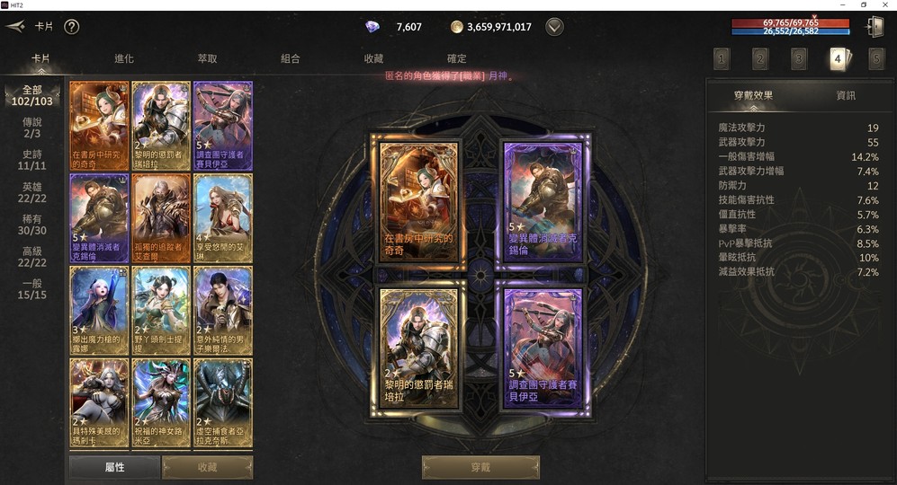Expand the currency dropdown arrow
This screenshot has height=485, width=897.
pyautogui.click(x=554, y=27)
